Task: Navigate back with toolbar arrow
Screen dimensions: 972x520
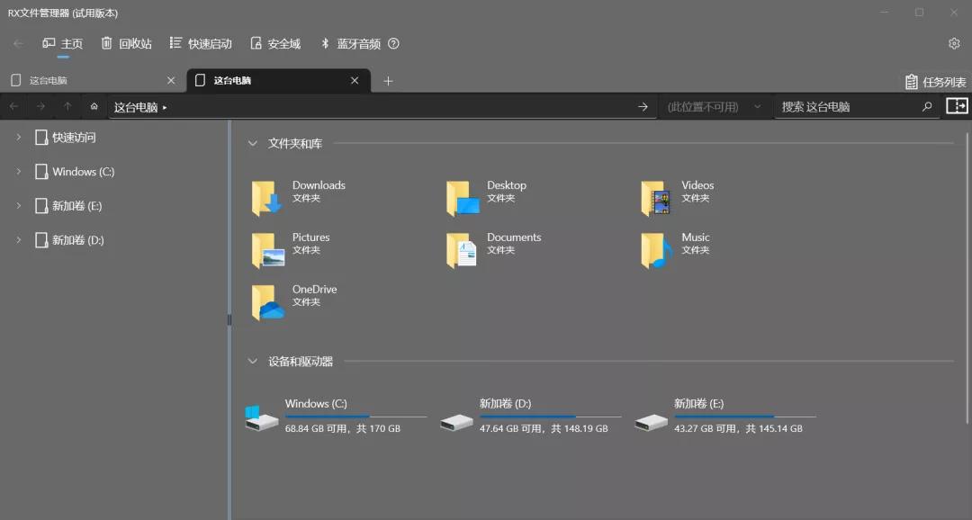Action: 13,106
